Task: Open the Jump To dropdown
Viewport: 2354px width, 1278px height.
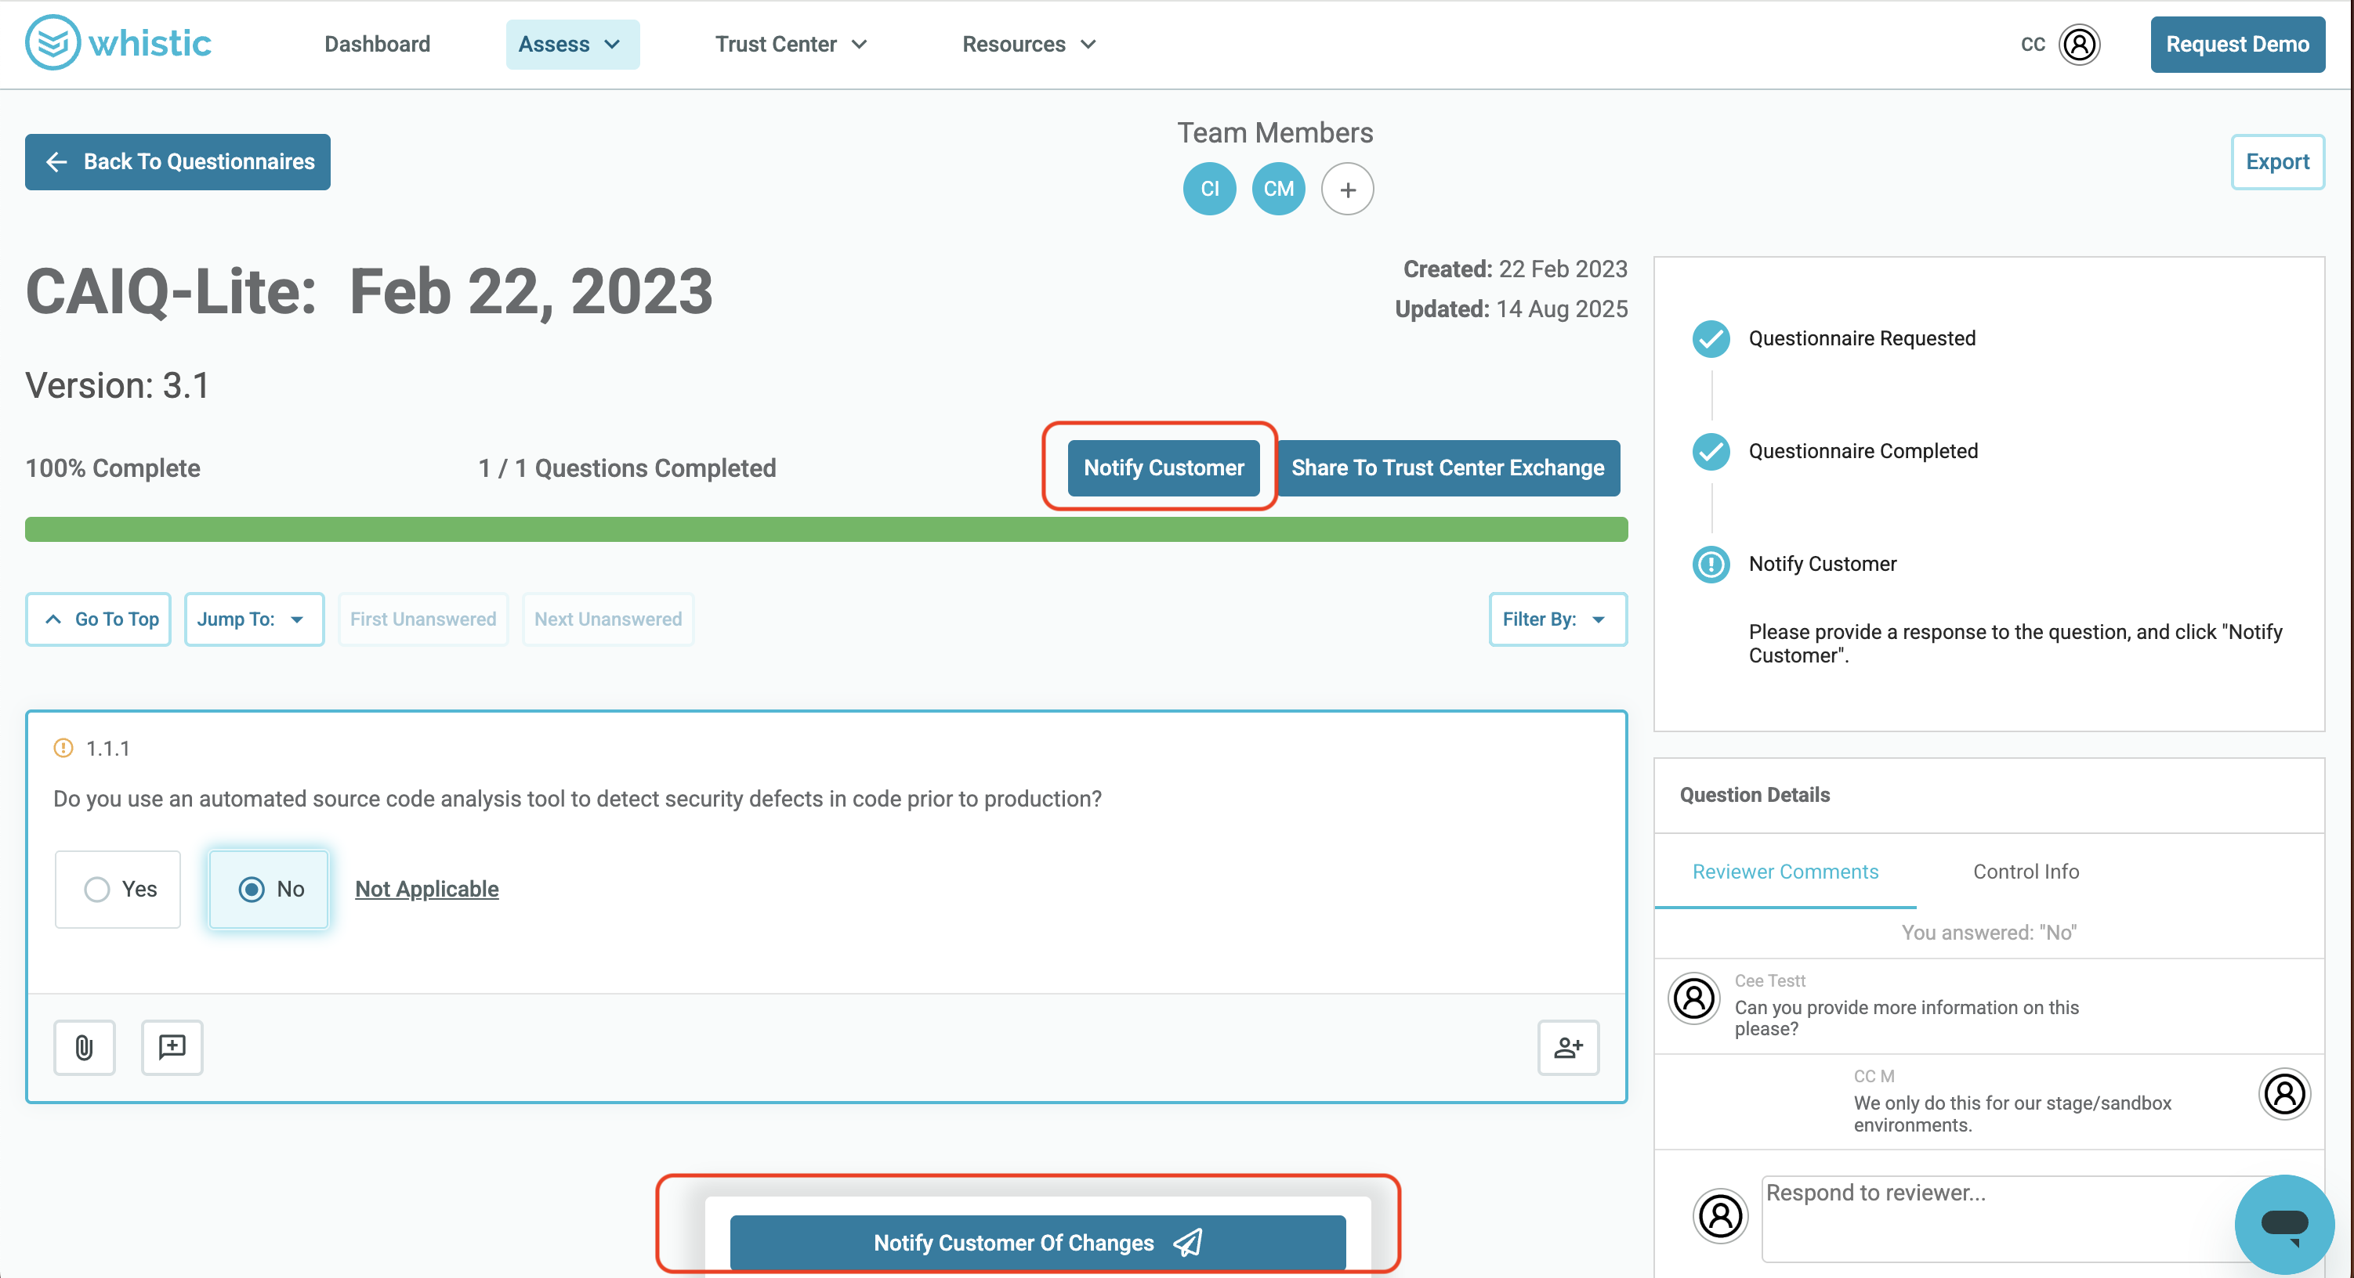Action: pyautogui.click(x=254, y=619)
